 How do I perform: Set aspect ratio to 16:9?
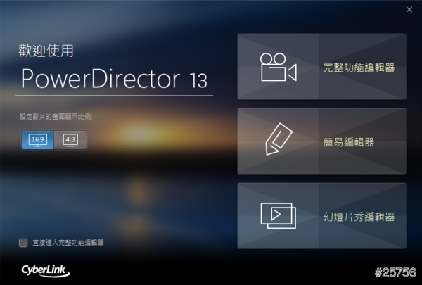coord(38,140)
